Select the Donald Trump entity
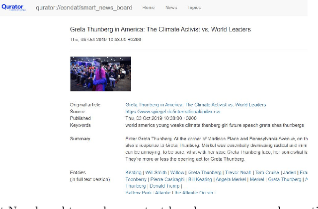The height and width of the screenshot is (209, 318). tap(164, 186)
